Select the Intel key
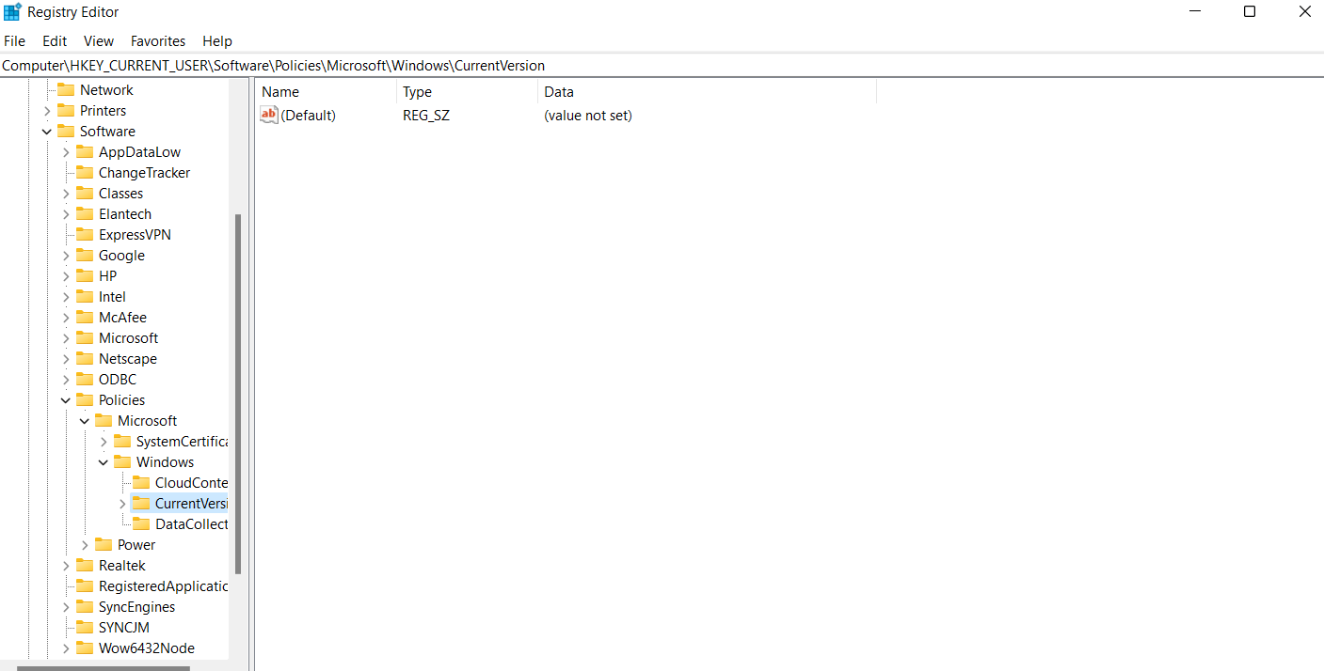This screenshot has width=1324, height=671. pyautogui.click(x=111, y=296)
